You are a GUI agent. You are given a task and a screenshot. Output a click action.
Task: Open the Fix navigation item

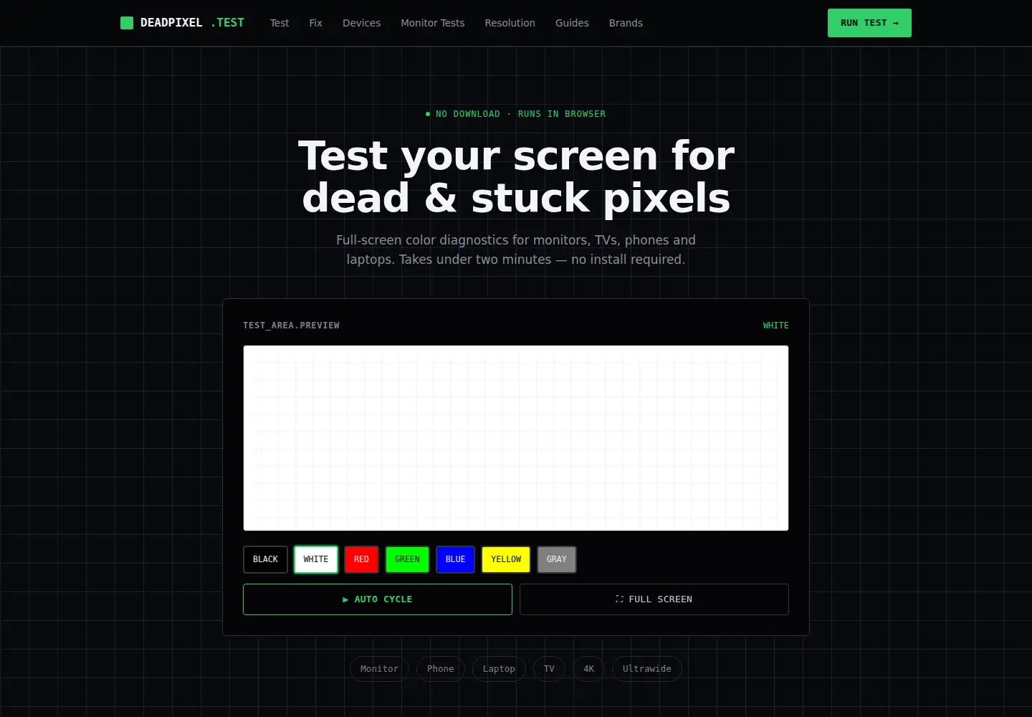(x=316, y=23)
